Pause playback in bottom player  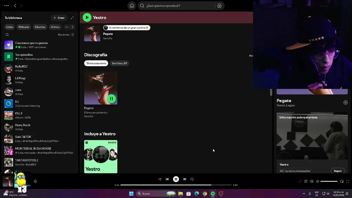pyautogui.click(x=176, y=179)
